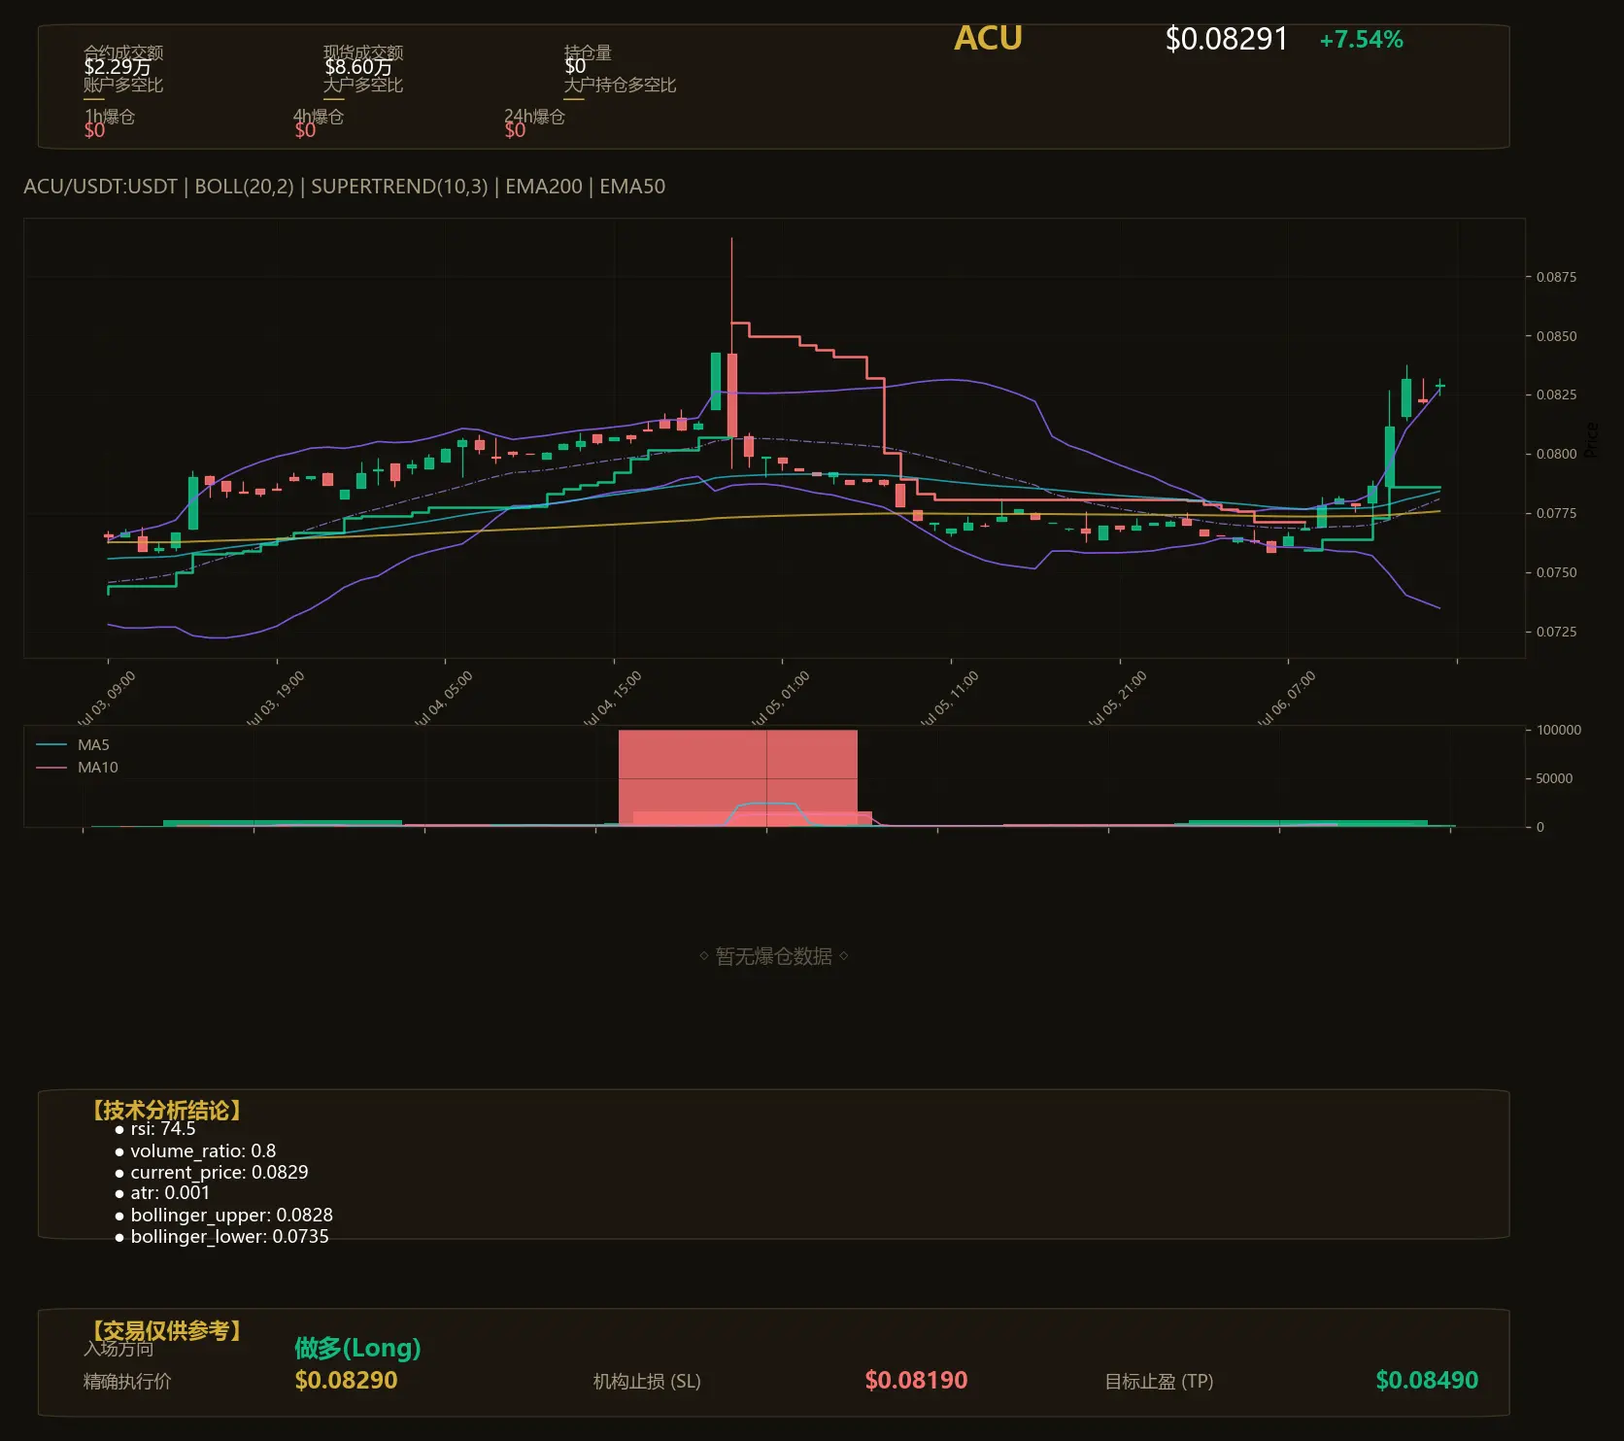Click the $0.08291 current price
This screenshot has width=1624, height=1441.
1226,39
